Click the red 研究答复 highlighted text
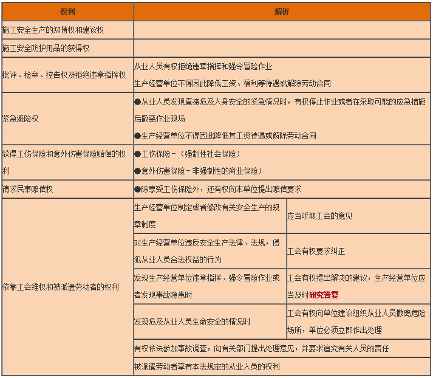The width and height of the screenshot is (433, 378). 324,295
